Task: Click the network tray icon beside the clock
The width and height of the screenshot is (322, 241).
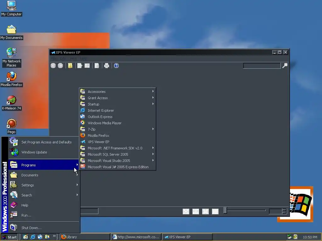Action: (290, 237)
